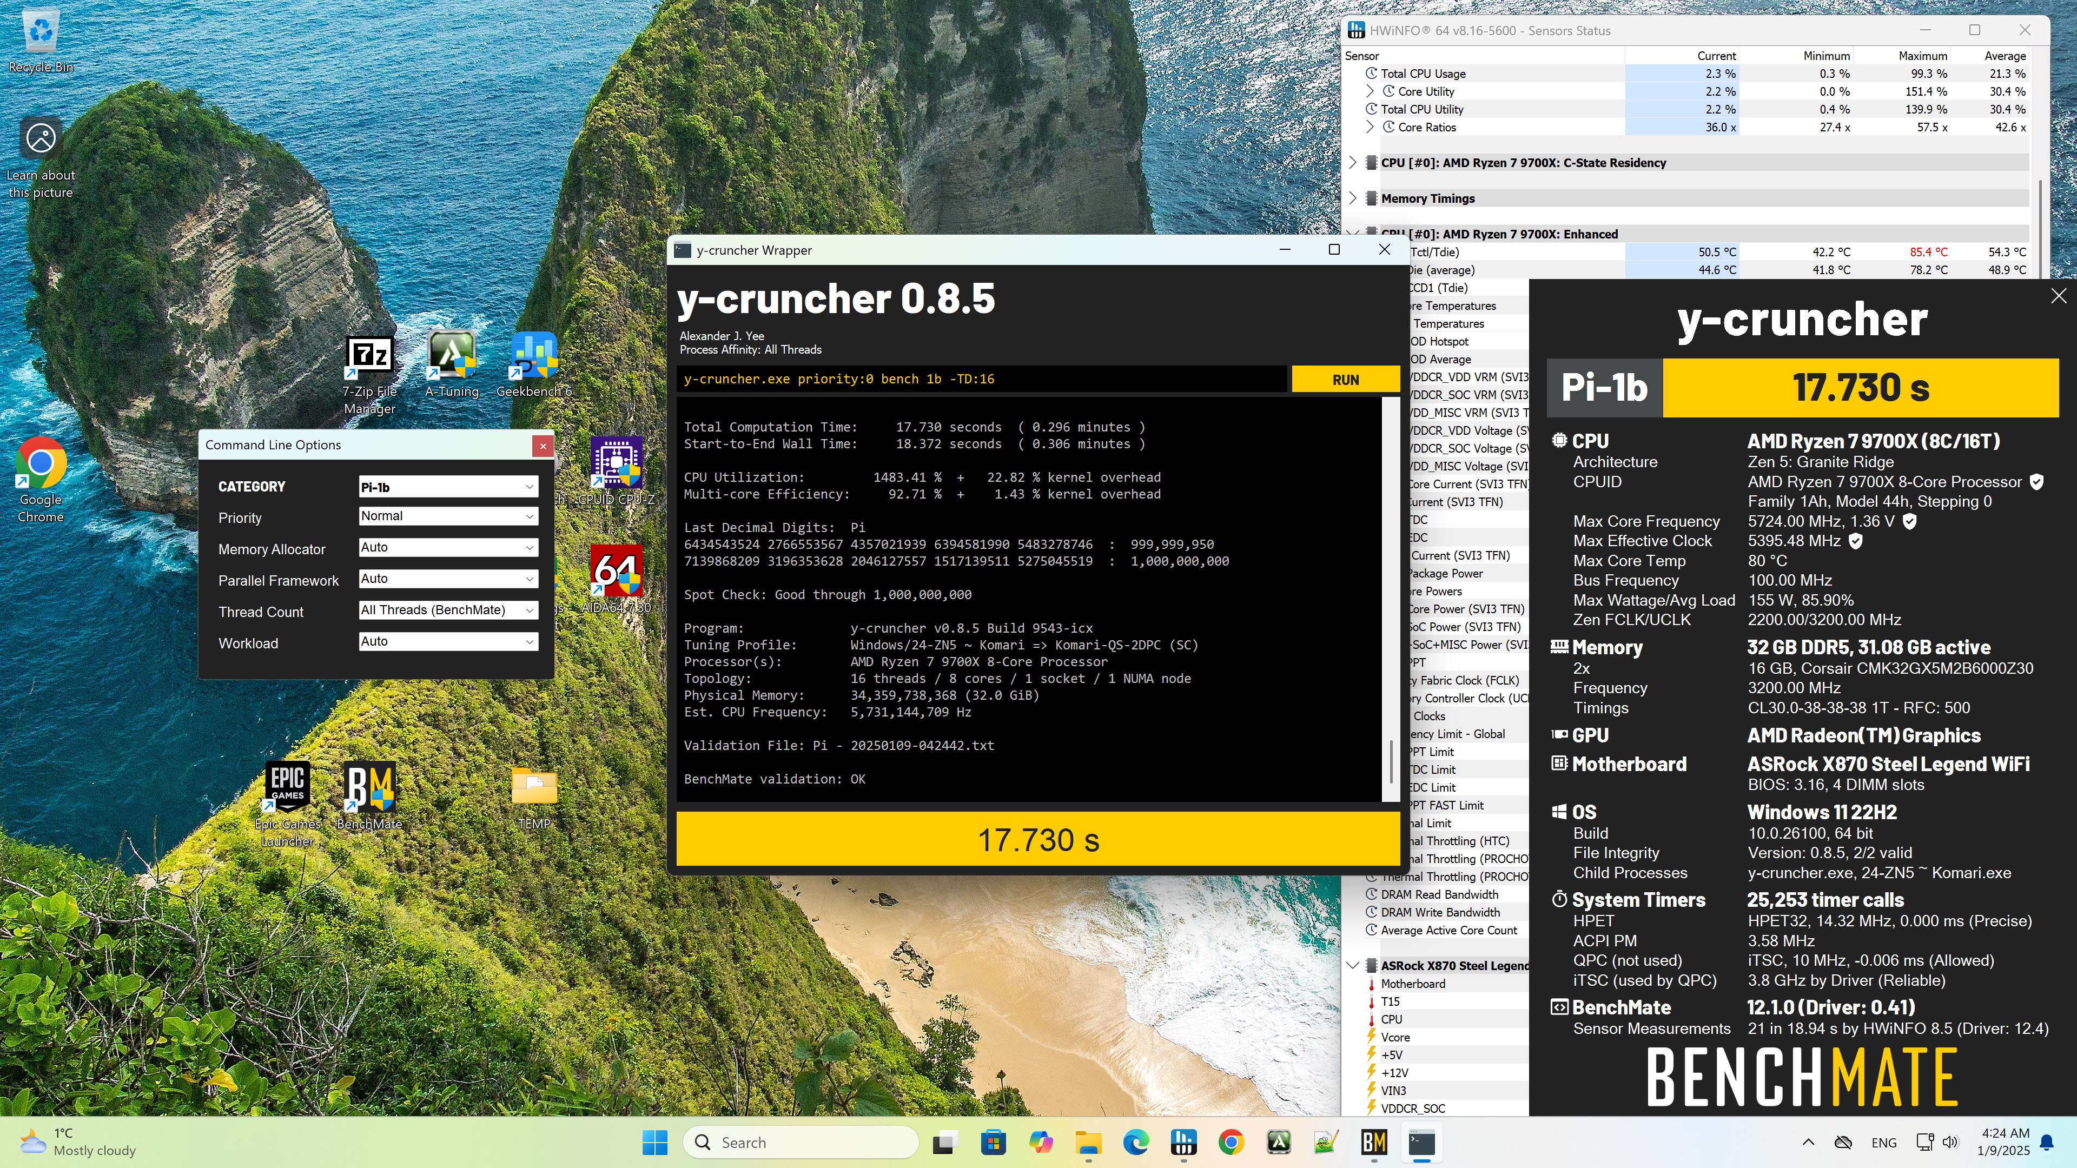The width and height of the screenshot is (2077, 1168).
Task: Click the taskbar Search box
Action: tap(800, 1142)
